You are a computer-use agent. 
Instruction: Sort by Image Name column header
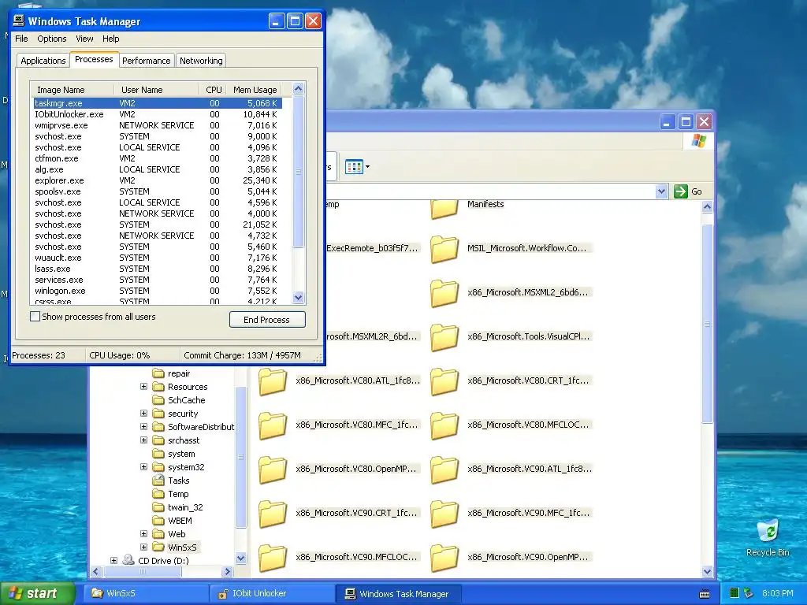pos(72,90)
